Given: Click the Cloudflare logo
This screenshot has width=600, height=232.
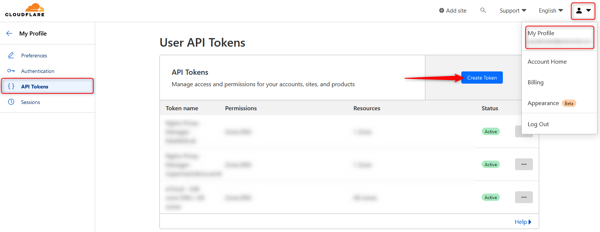Looking at the screenshot, I should click(x=25, y=10).
